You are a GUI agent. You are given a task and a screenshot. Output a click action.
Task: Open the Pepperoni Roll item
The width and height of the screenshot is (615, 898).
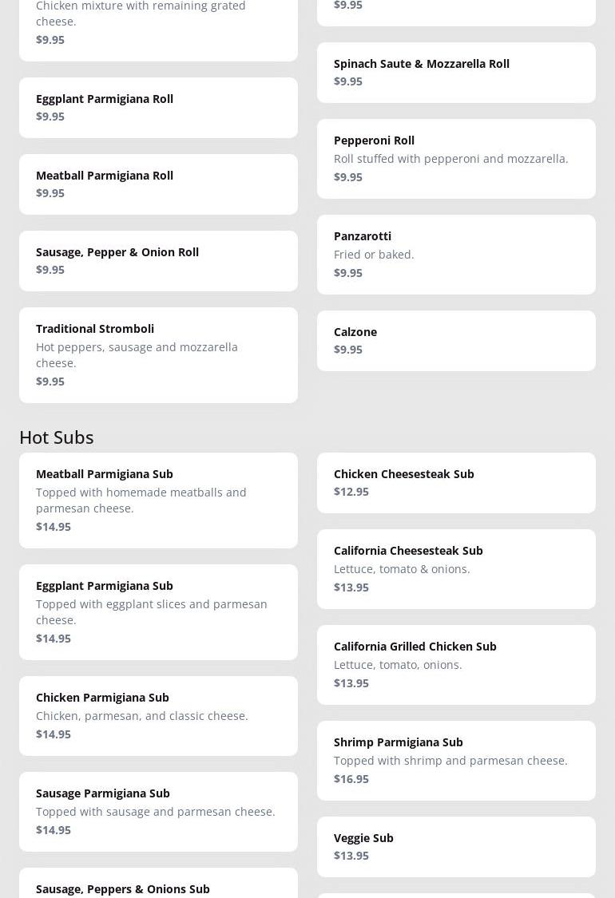coord(456,158)
